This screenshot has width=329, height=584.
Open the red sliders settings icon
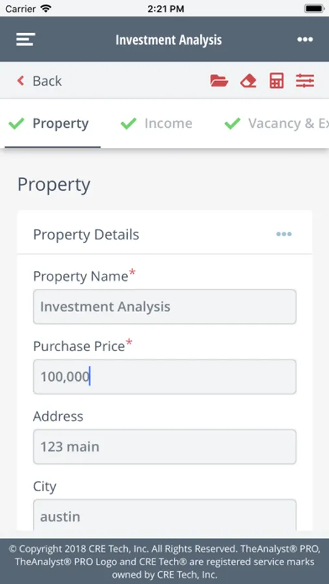305,81
